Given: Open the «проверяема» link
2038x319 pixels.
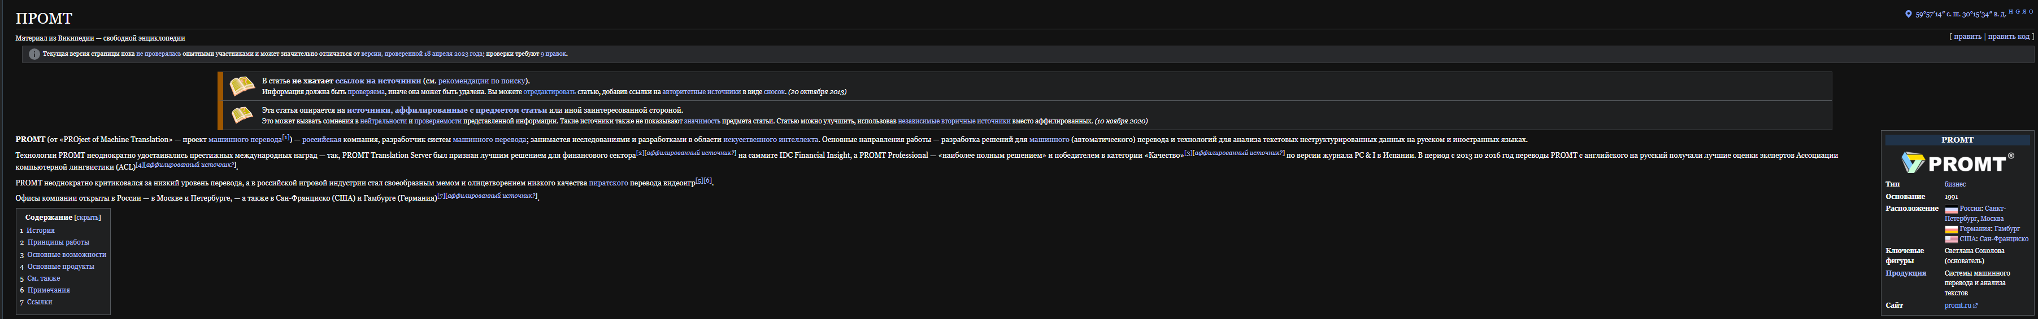Looking at the screenshot, I should [x=366, y=92].
